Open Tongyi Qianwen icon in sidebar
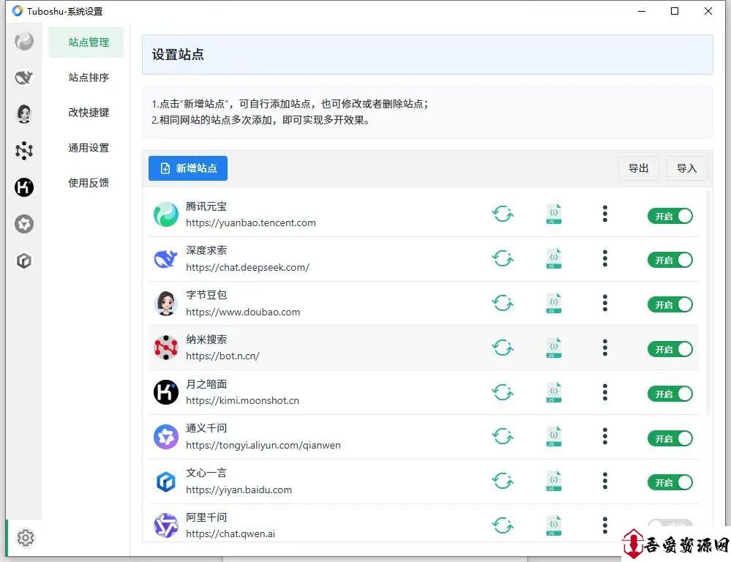 [x=23, y=224]
